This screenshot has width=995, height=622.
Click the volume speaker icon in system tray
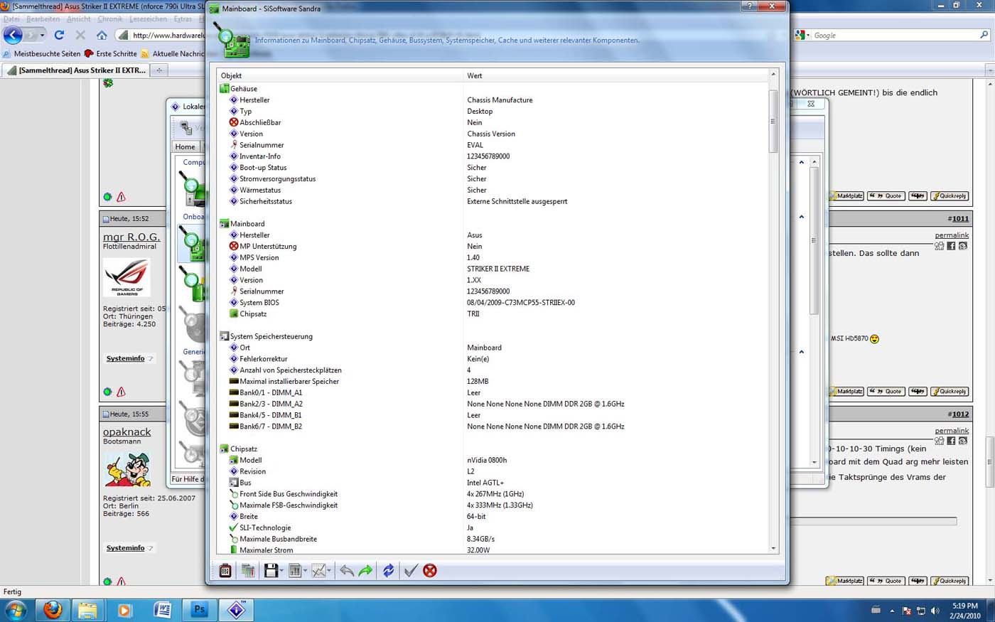click(x=935, y=611)
